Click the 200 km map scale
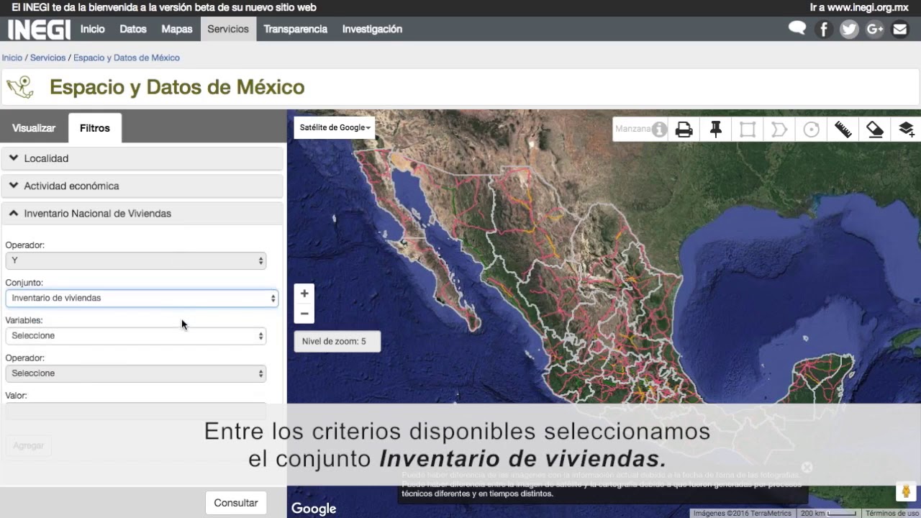 (829, 513)
